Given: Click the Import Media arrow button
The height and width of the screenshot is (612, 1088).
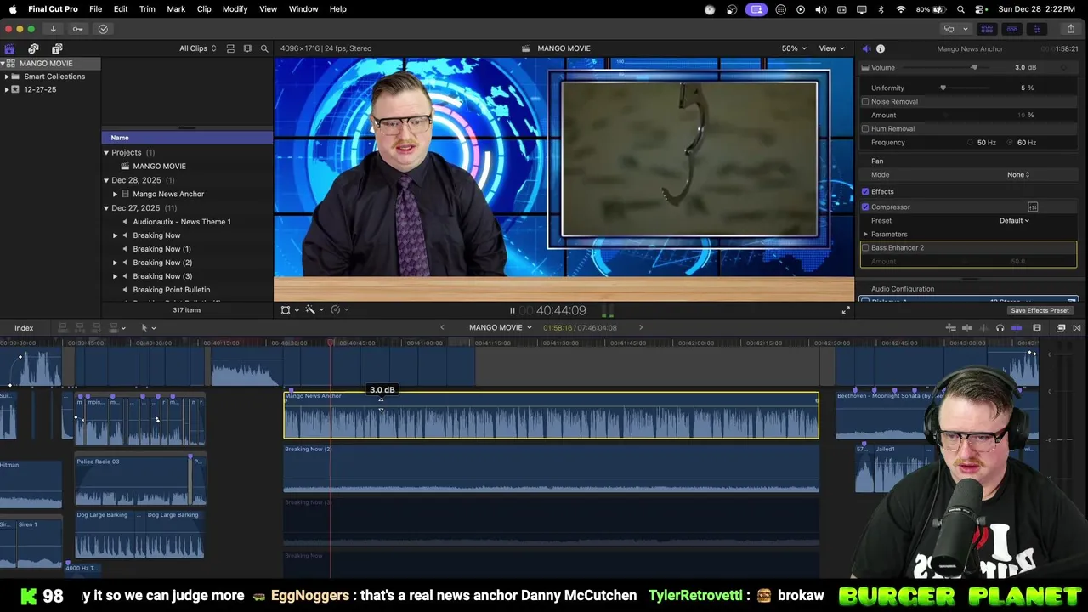Looking at the screenshot, I should 53,29.
